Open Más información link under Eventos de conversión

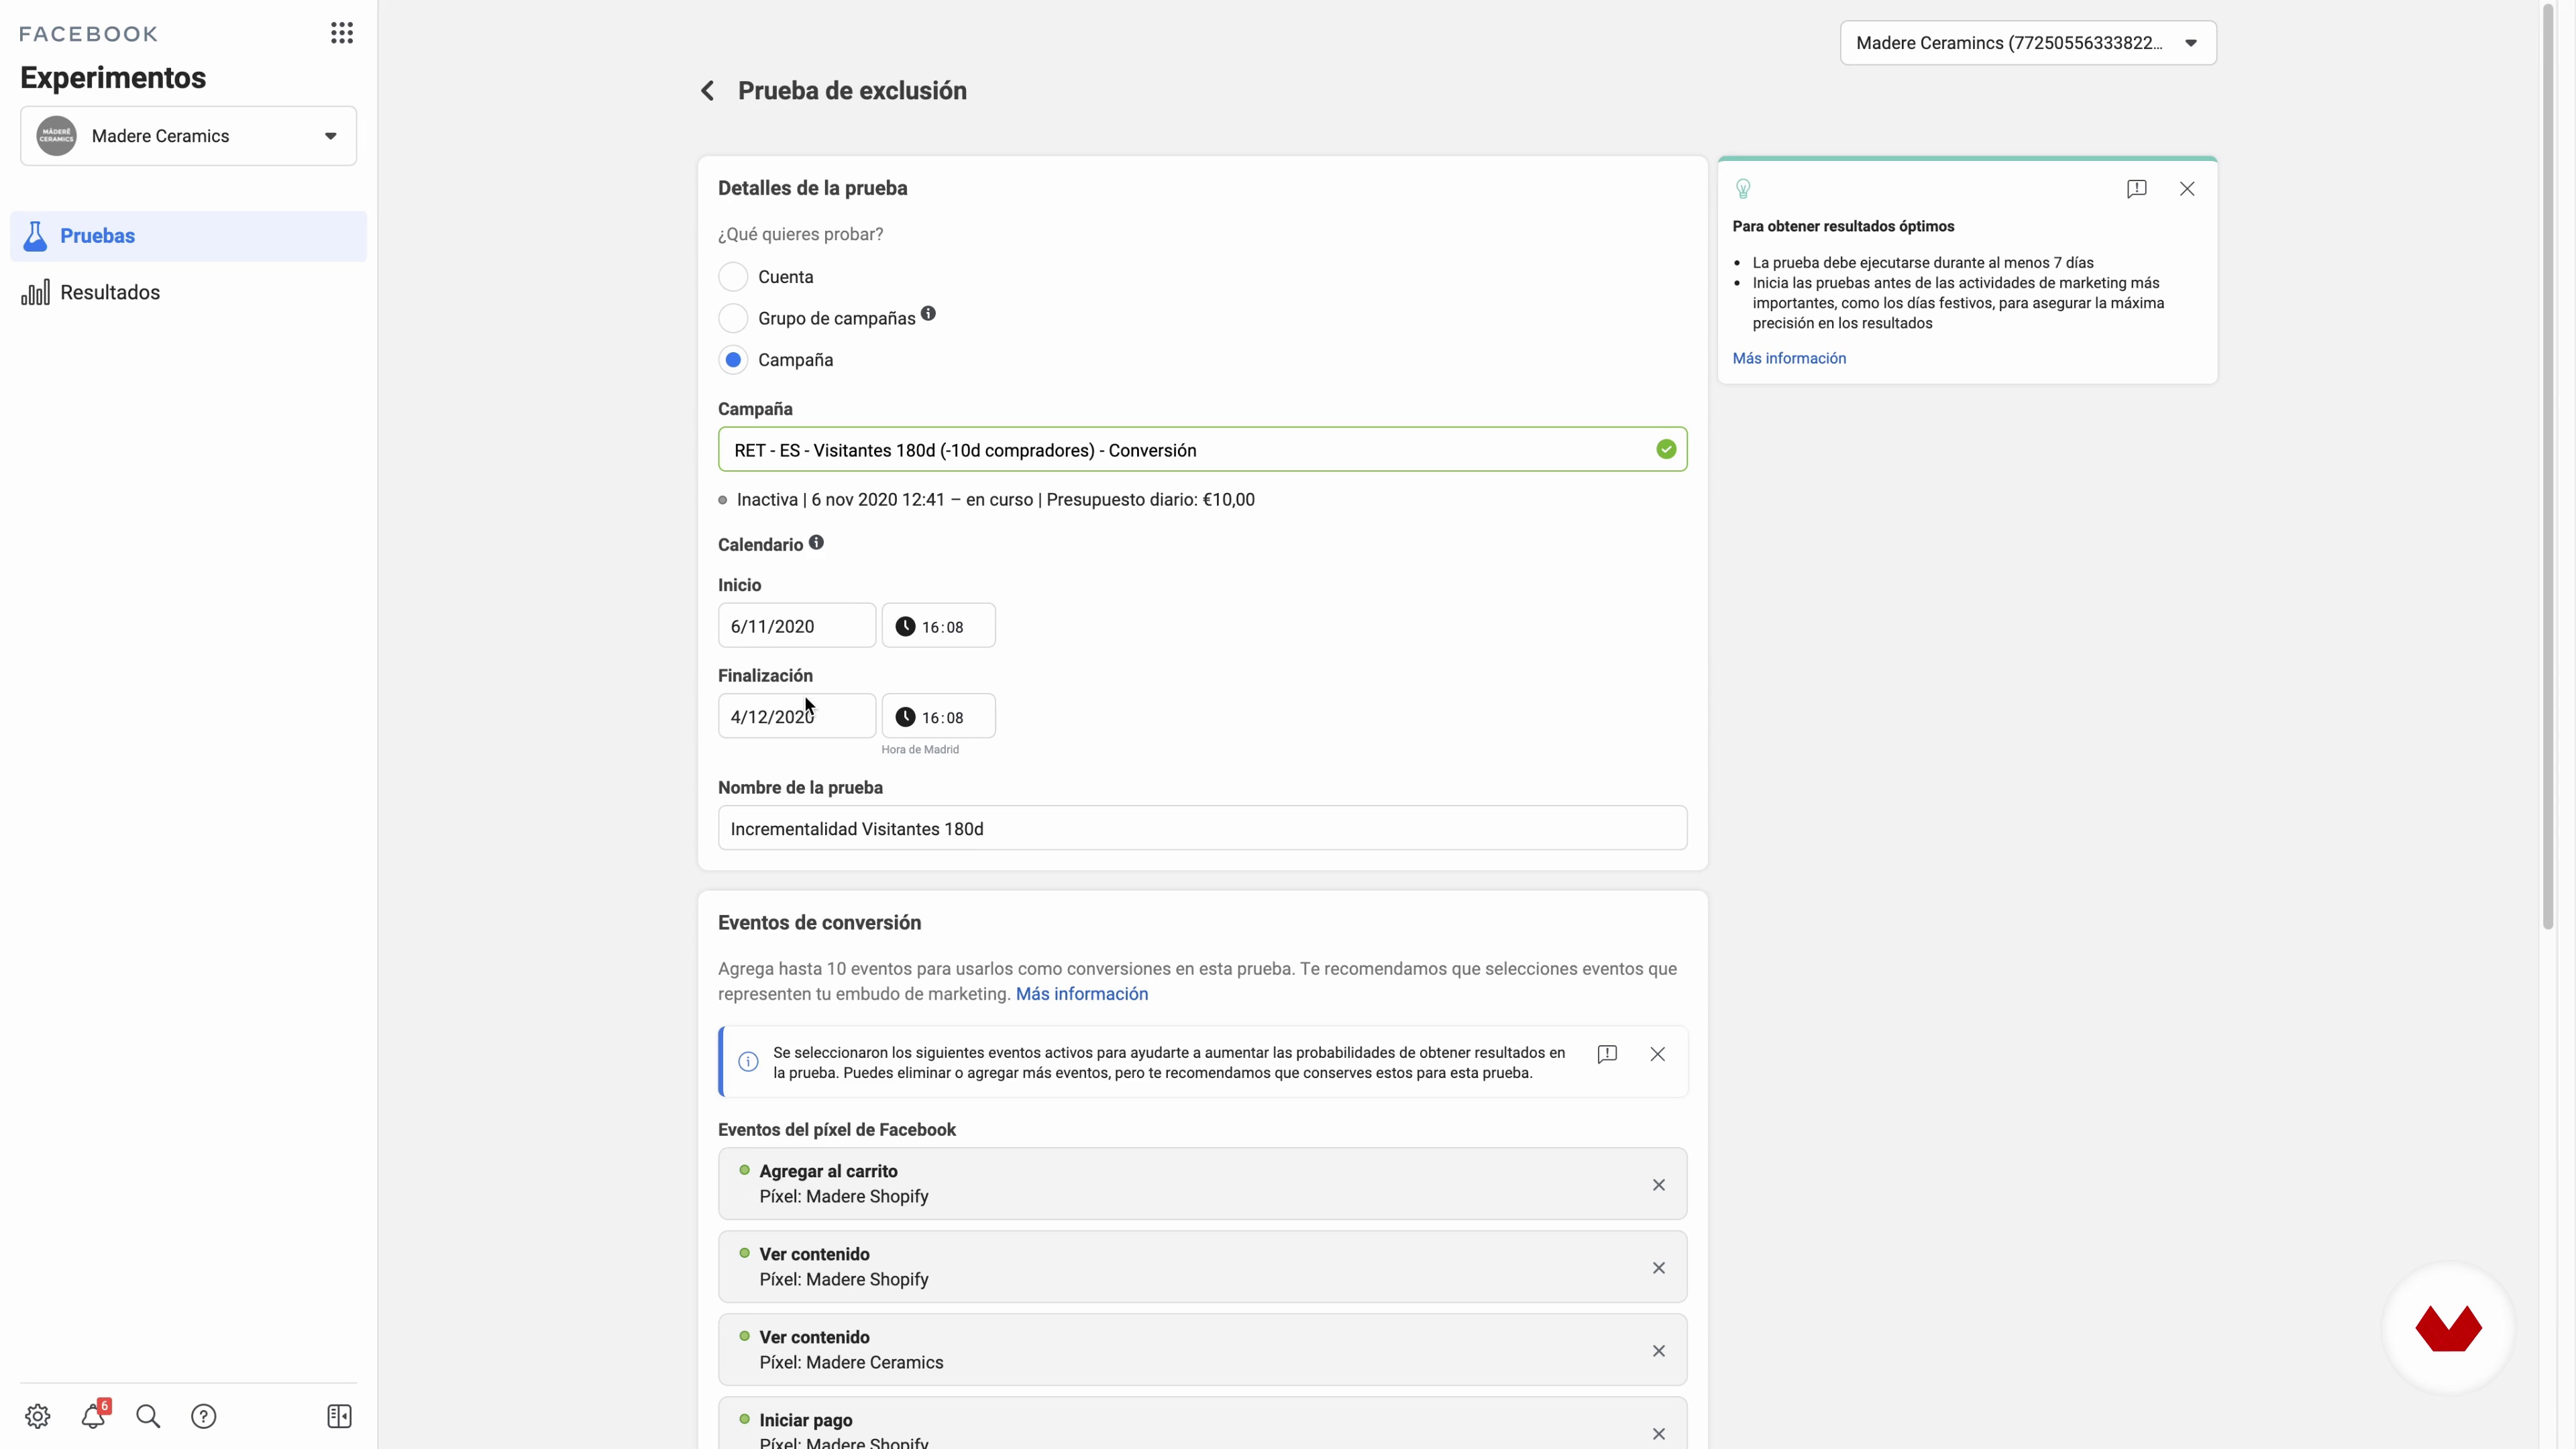1082,994
